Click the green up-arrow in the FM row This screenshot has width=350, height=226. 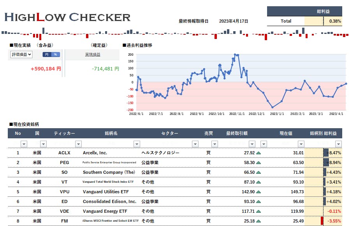click(259, 221)
